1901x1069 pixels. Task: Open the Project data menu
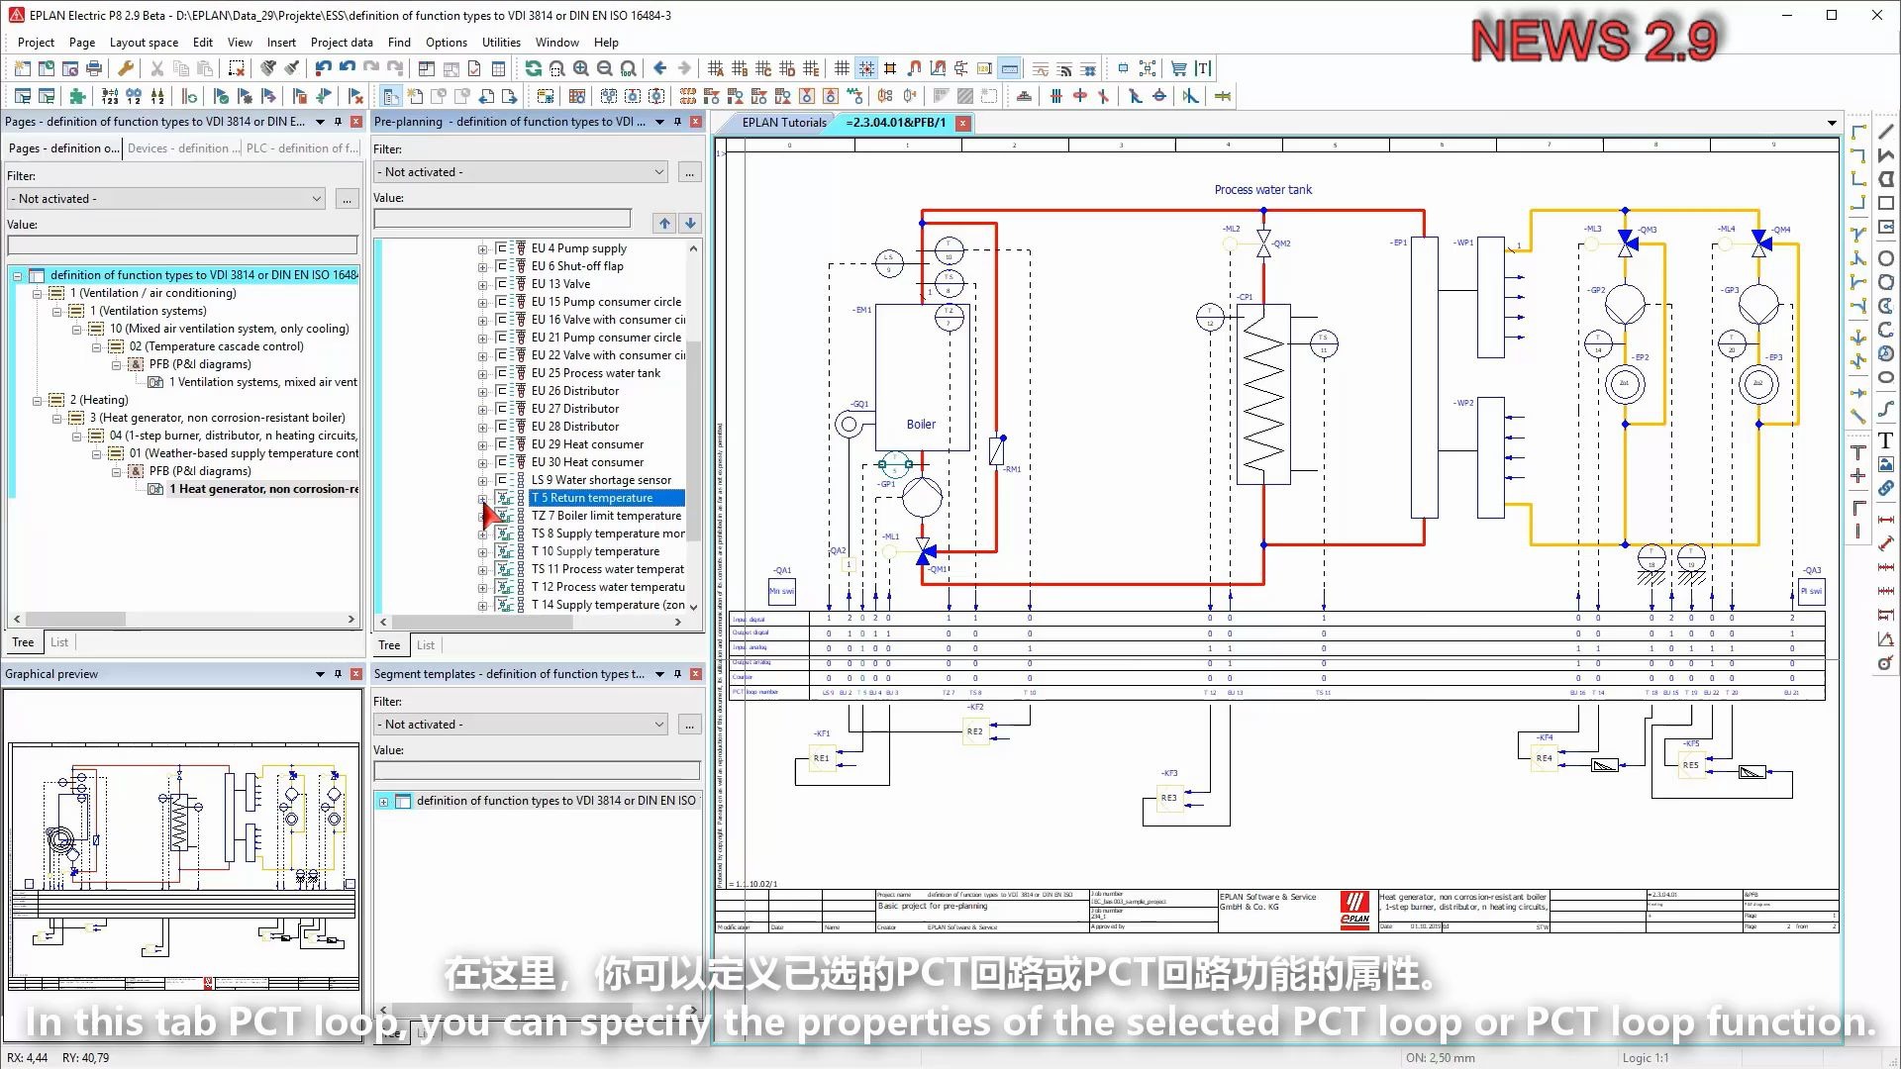click(x=341, y=43)
